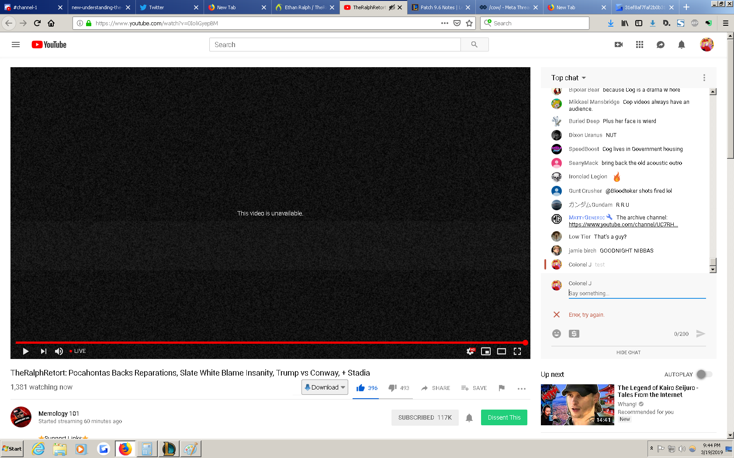Open a new browser tab with plus
Screen dimensions: 734x458
pos(686,7)
